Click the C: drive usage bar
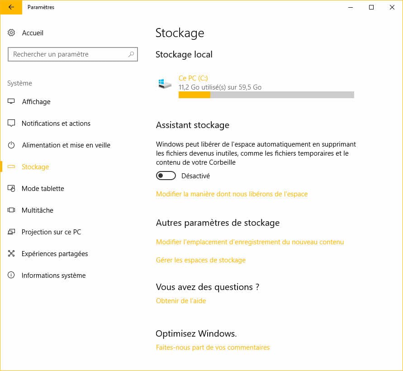The height and width of the screenshot is (371, 403). point(266,95)
